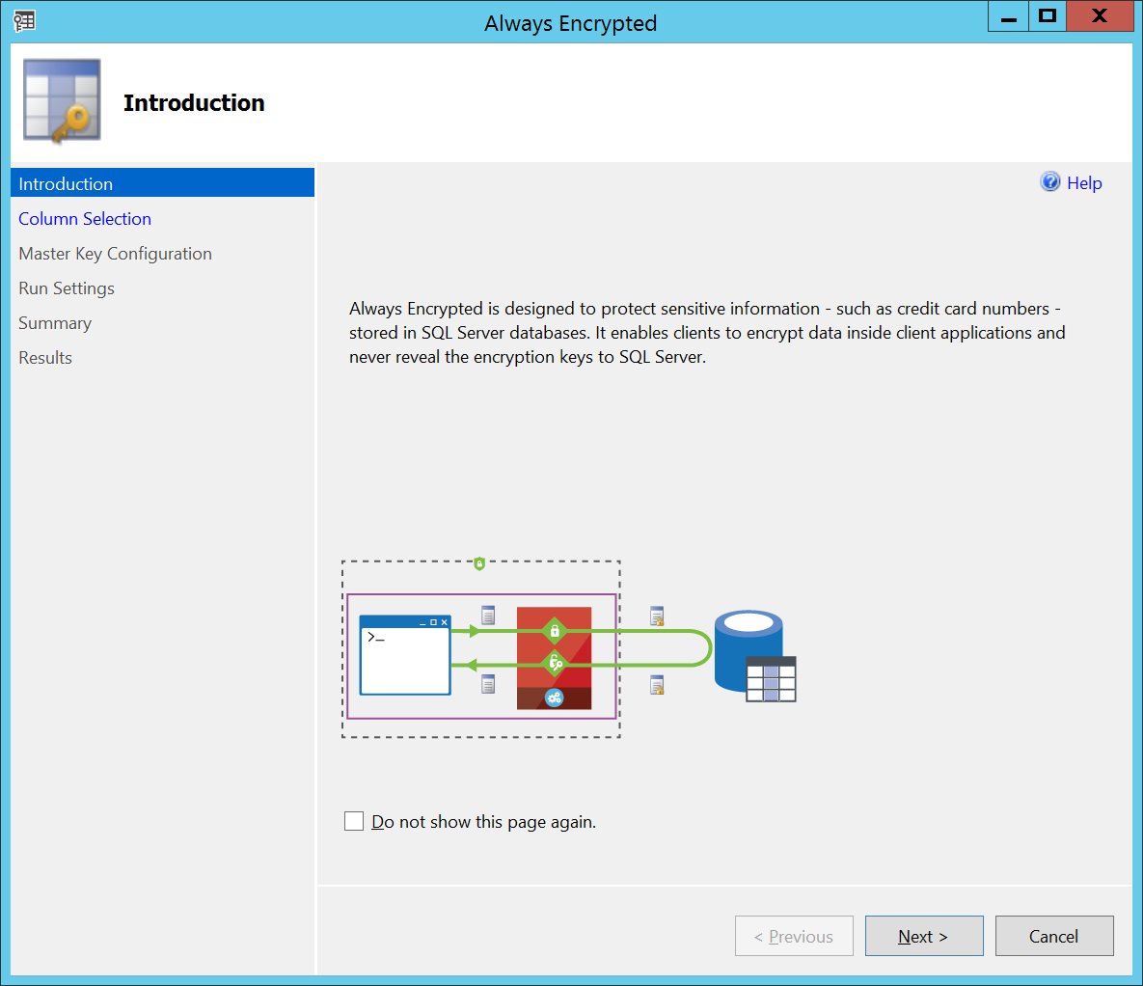Click the bold 'Introduction' page heading

(x=194, y=103)
